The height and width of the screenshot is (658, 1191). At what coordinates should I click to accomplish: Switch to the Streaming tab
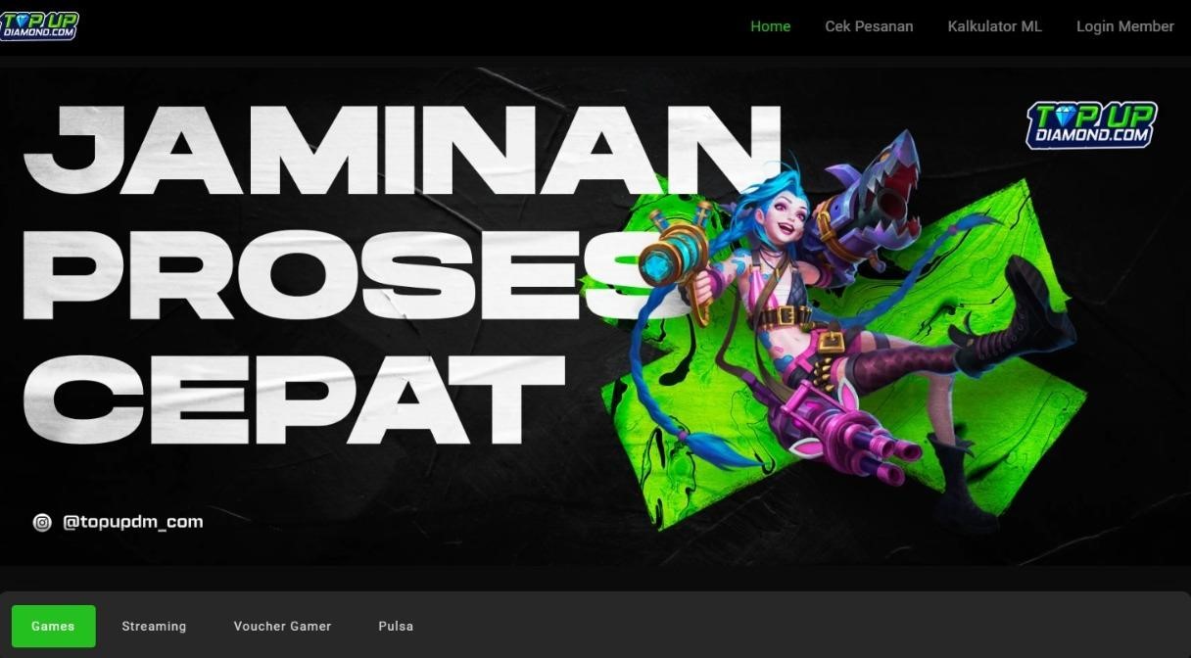(x=154, y=626)
